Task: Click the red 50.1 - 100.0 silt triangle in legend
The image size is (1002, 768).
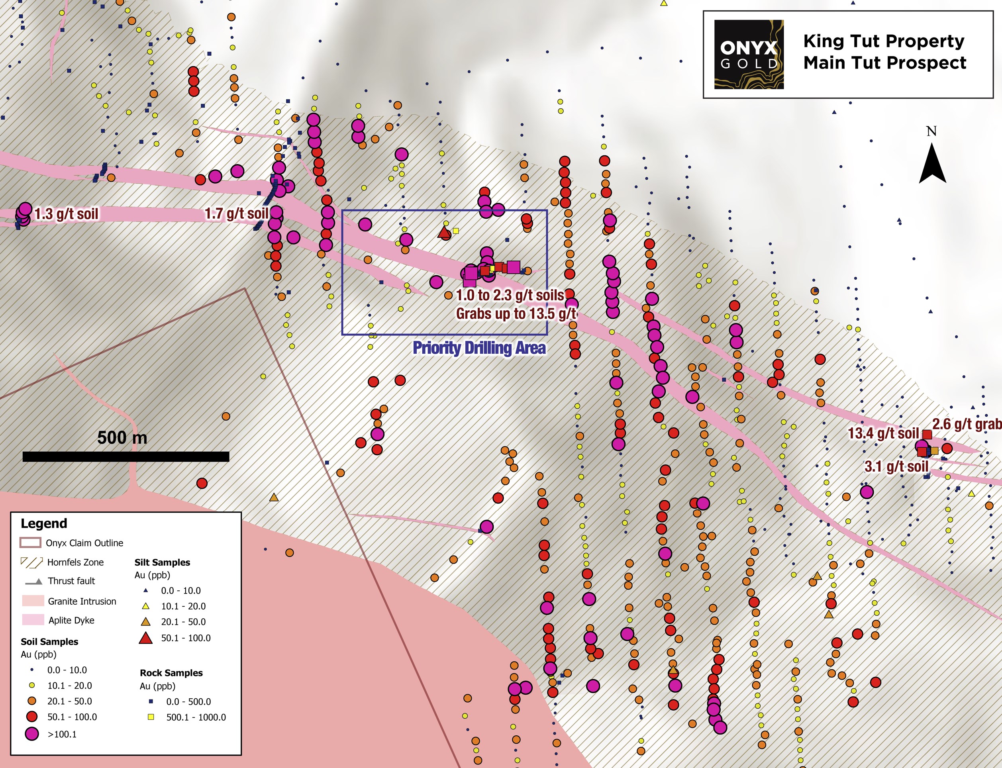Action: (145, 638)
